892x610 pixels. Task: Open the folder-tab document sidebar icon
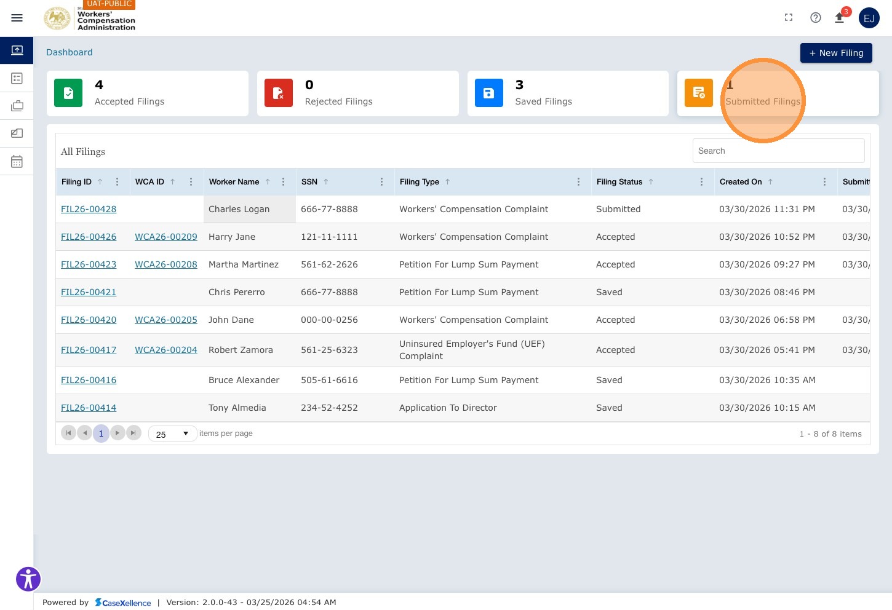(x=17, y=133)
